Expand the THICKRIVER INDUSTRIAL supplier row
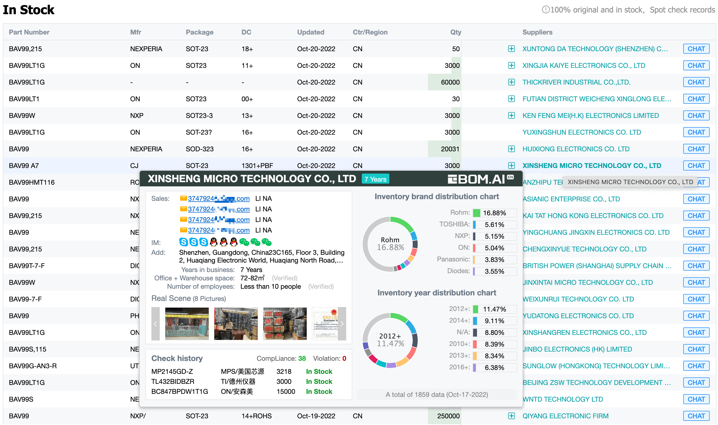 [512, 82]
